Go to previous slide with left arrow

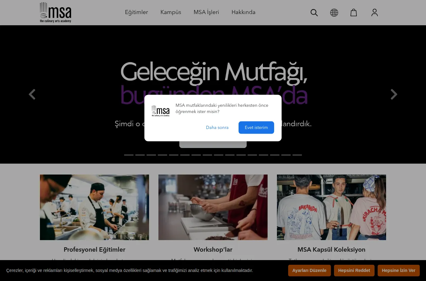pyautogui.click(x=32, y=94)
